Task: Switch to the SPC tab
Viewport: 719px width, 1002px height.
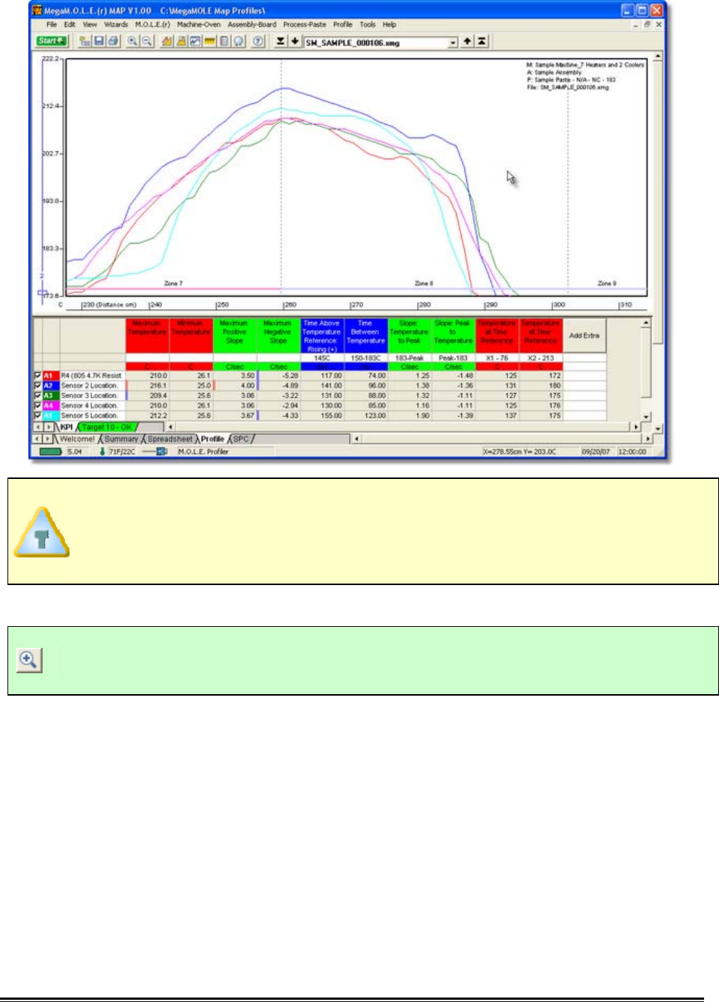Action: click(x=241, y=439)
